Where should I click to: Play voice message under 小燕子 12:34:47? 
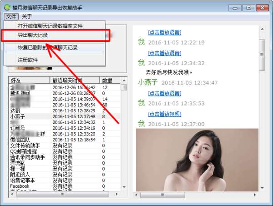tap(165, 93)
